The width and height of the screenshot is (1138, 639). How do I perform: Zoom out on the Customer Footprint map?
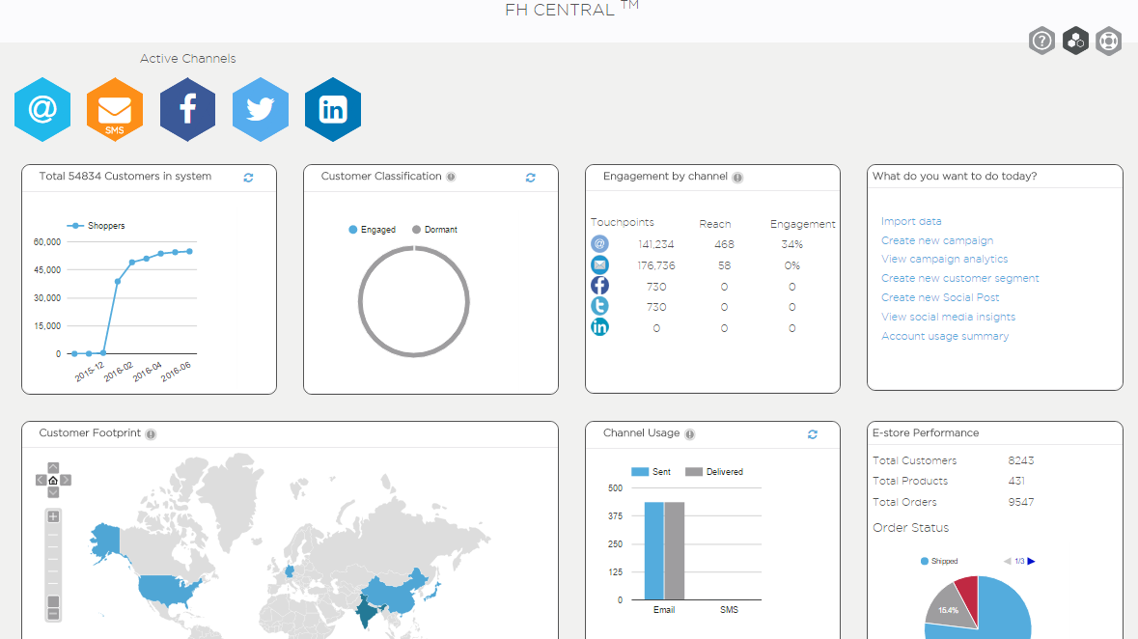[53, 614]
